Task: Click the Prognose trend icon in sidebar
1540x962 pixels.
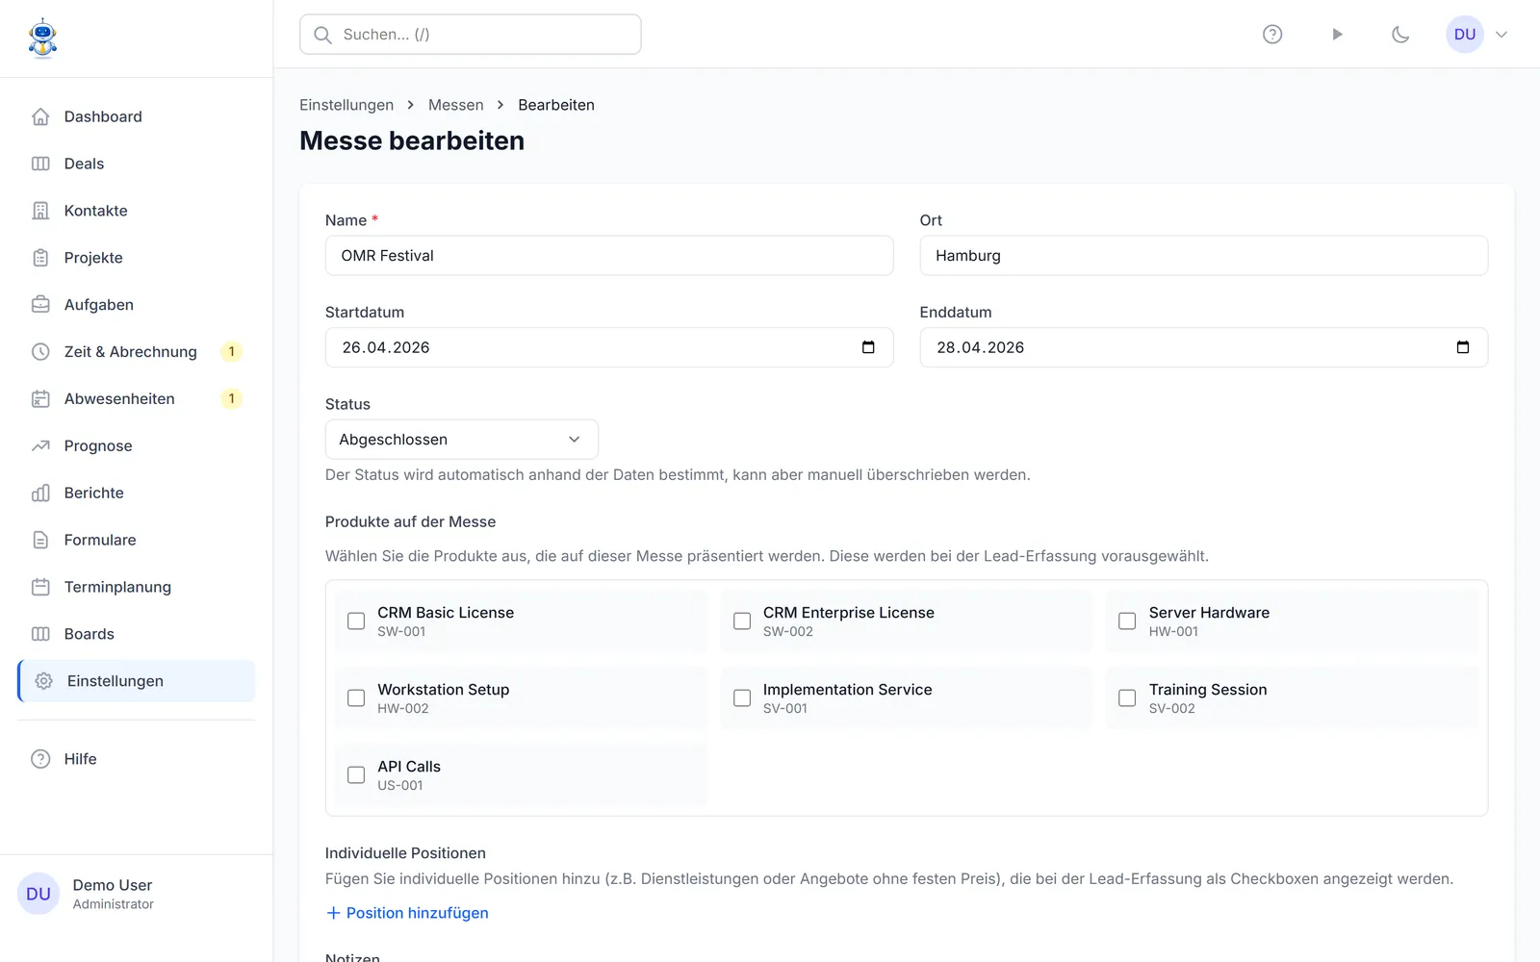Action: [x=40, y=445]
